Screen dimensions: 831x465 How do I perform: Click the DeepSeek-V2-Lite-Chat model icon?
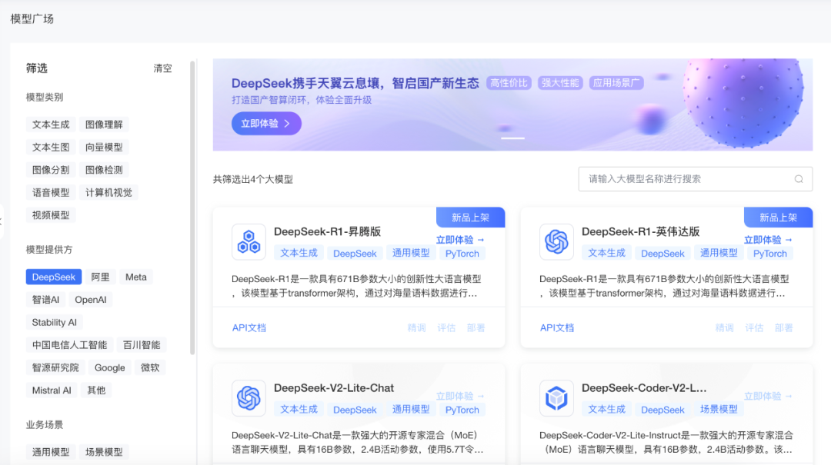[249, 398]
